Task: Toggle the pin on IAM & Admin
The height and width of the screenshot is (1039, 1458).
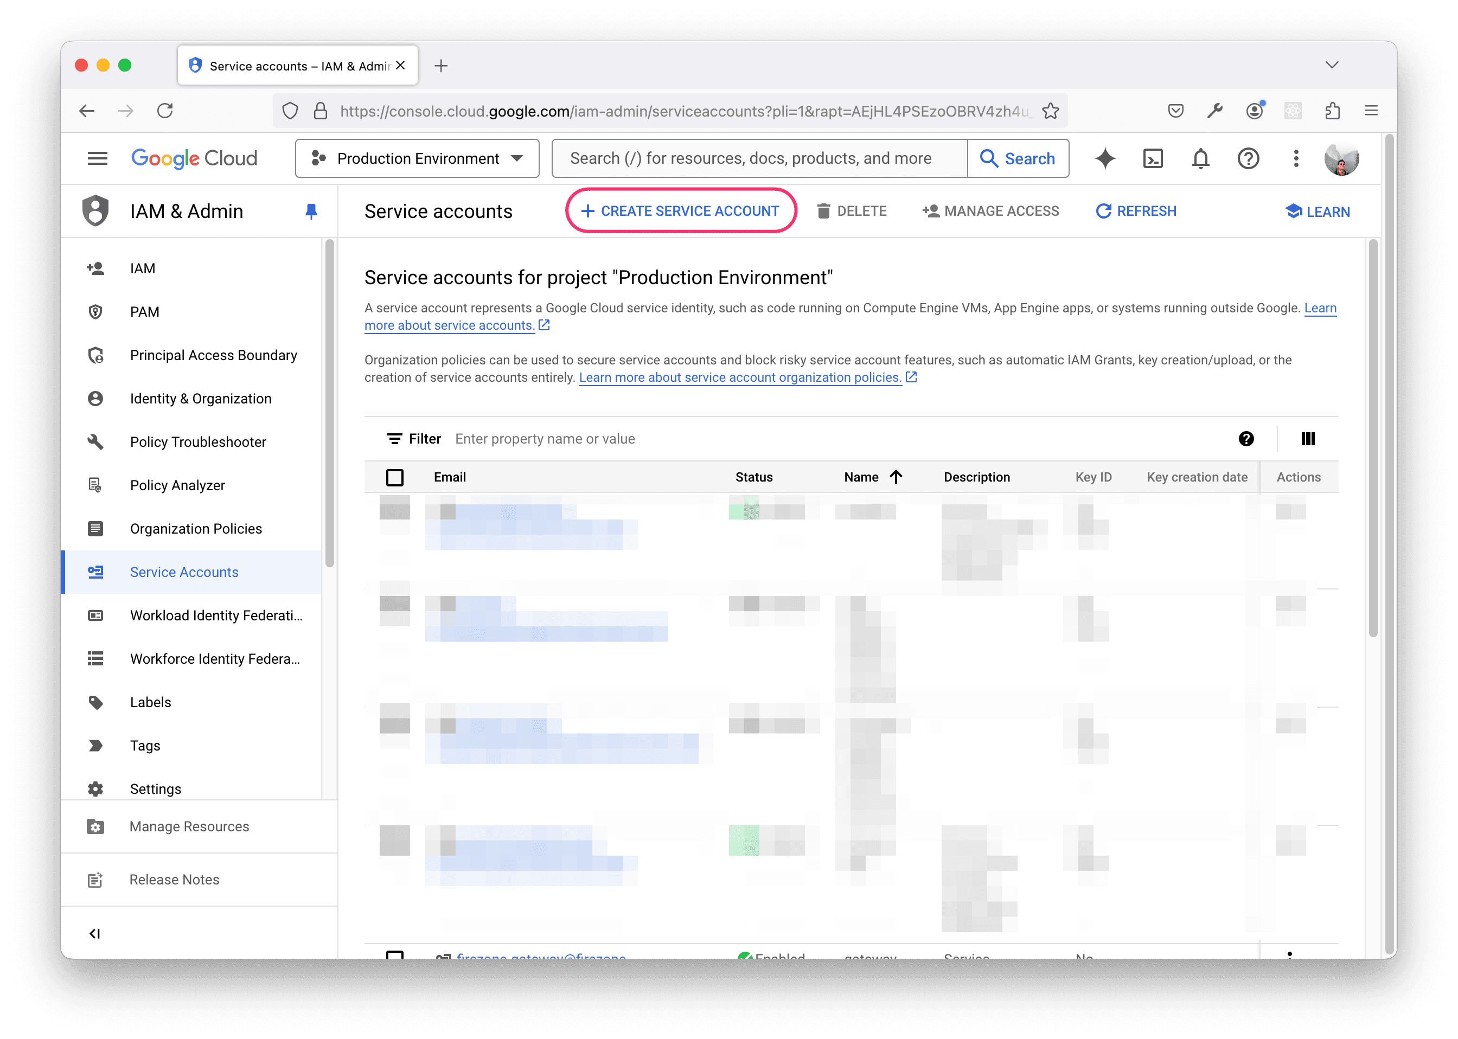Action: (311, 211)
